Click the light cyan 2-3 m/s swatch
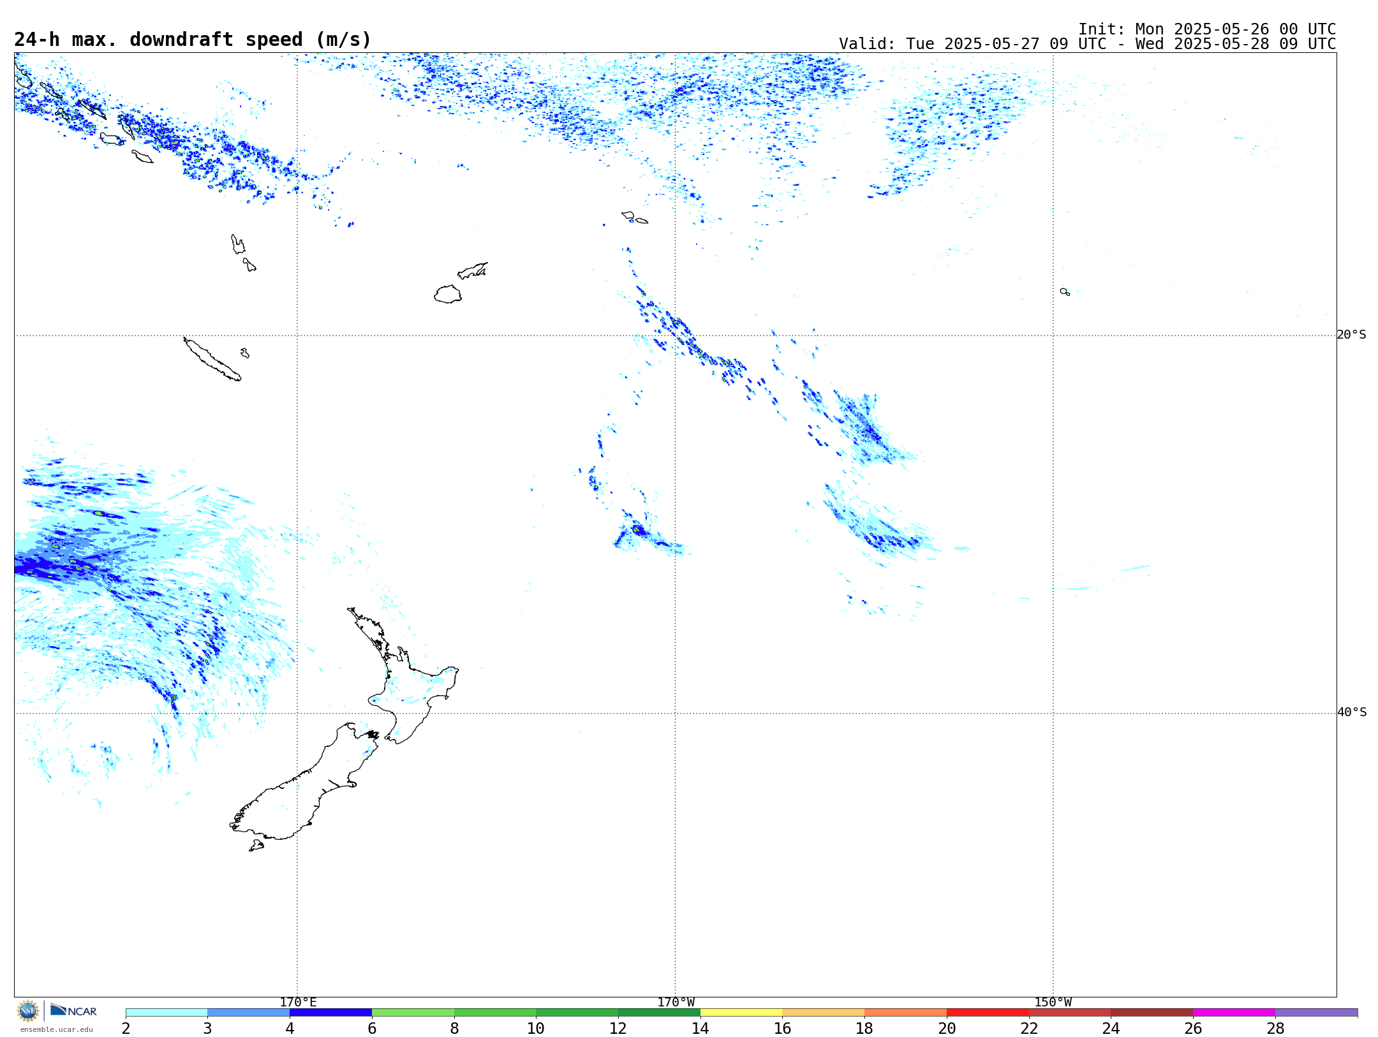 coord(167,1013)
